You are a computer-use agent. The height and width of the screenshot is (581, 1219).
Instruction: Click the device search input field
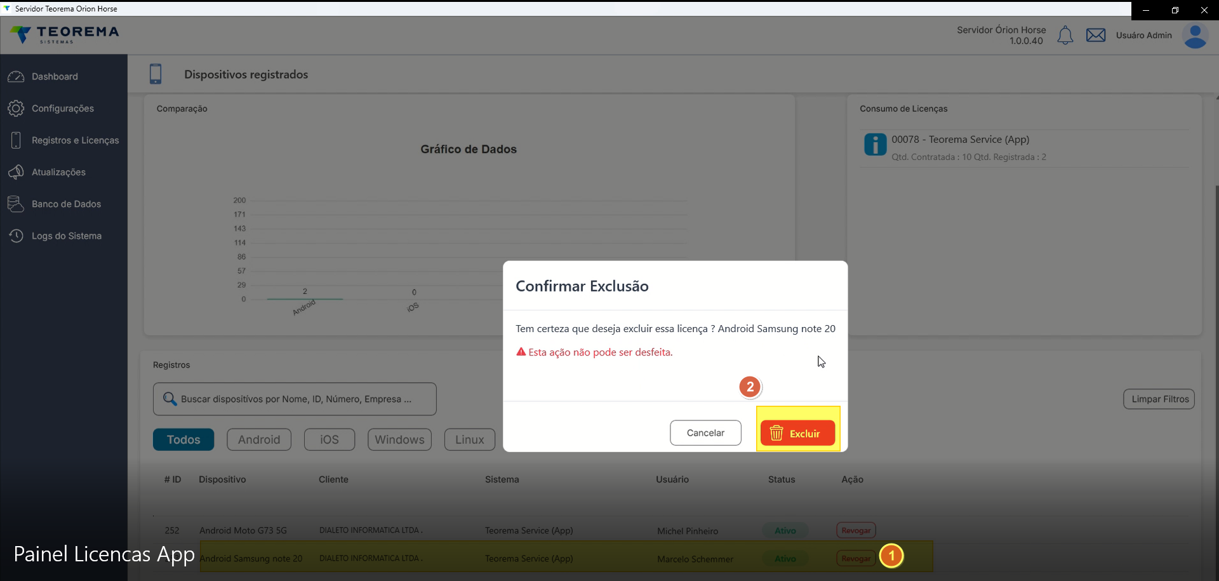click(295, 399)
